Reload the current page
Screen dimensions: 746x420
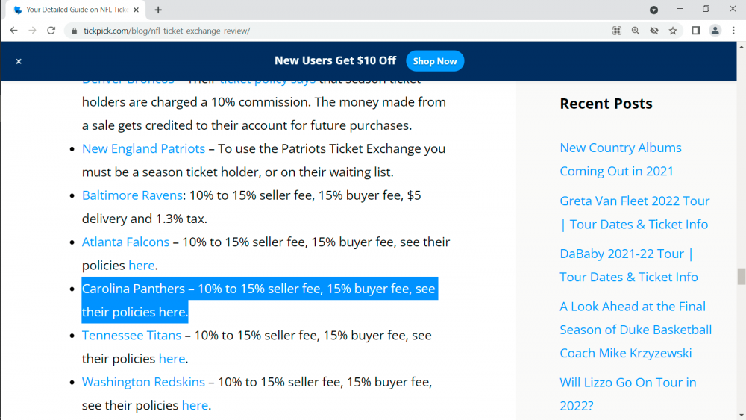click(51, 31)
